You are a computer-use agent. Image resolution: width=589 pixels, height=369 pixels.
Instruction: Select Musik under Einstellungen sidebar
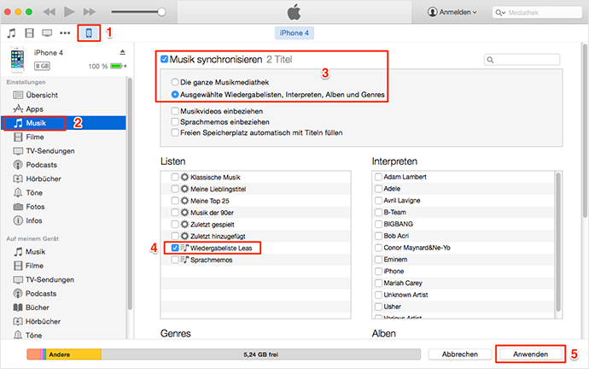tap(35, 123)
